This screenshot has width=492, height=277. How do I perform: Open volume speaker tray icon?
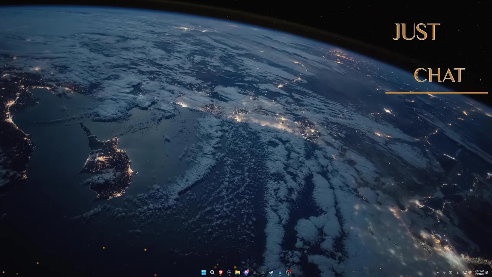click(x=470, y=272)
